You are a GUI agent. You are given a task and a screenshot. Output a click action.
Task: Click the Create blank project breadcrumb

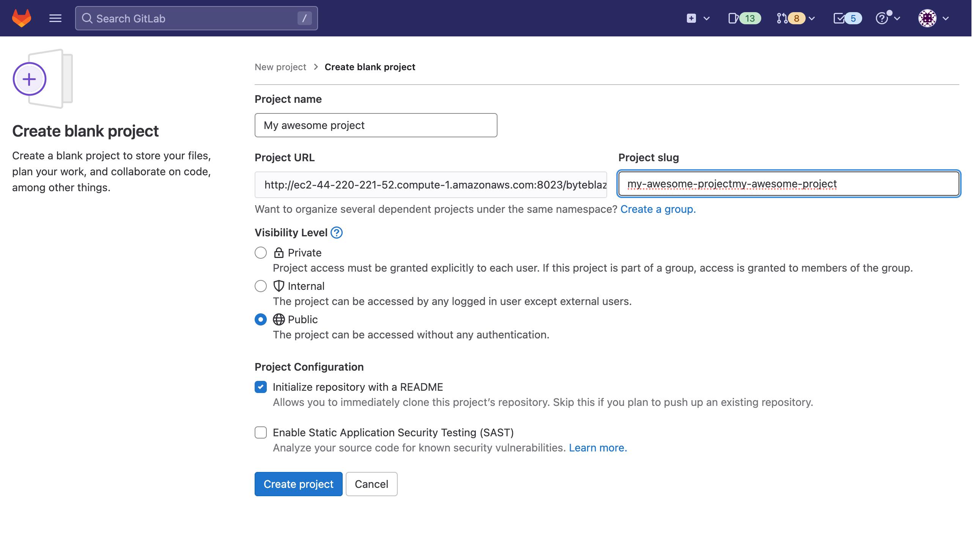point(370,67)
